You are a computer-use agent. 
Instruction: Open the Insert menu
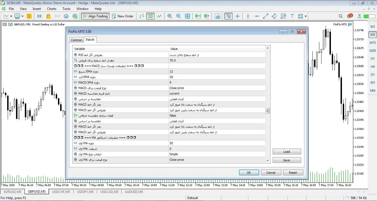point(37,9)
